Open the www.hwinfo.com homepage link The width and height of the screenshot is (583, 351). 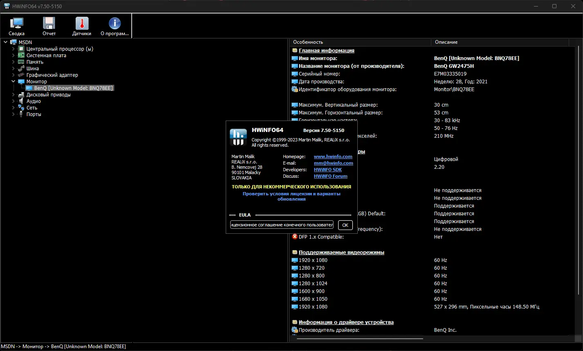point(333,156)
